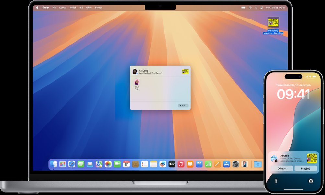
Task: Open System Settings from the Dock
Action: click(236, 164)
